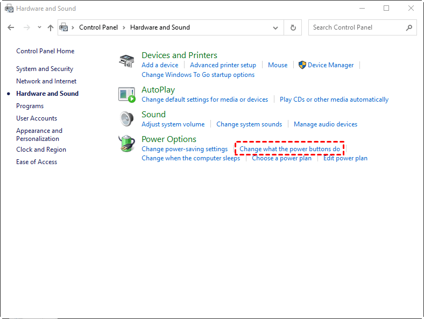Click the search magnifier icon
The image size is (424, 319).
point(409,27)
